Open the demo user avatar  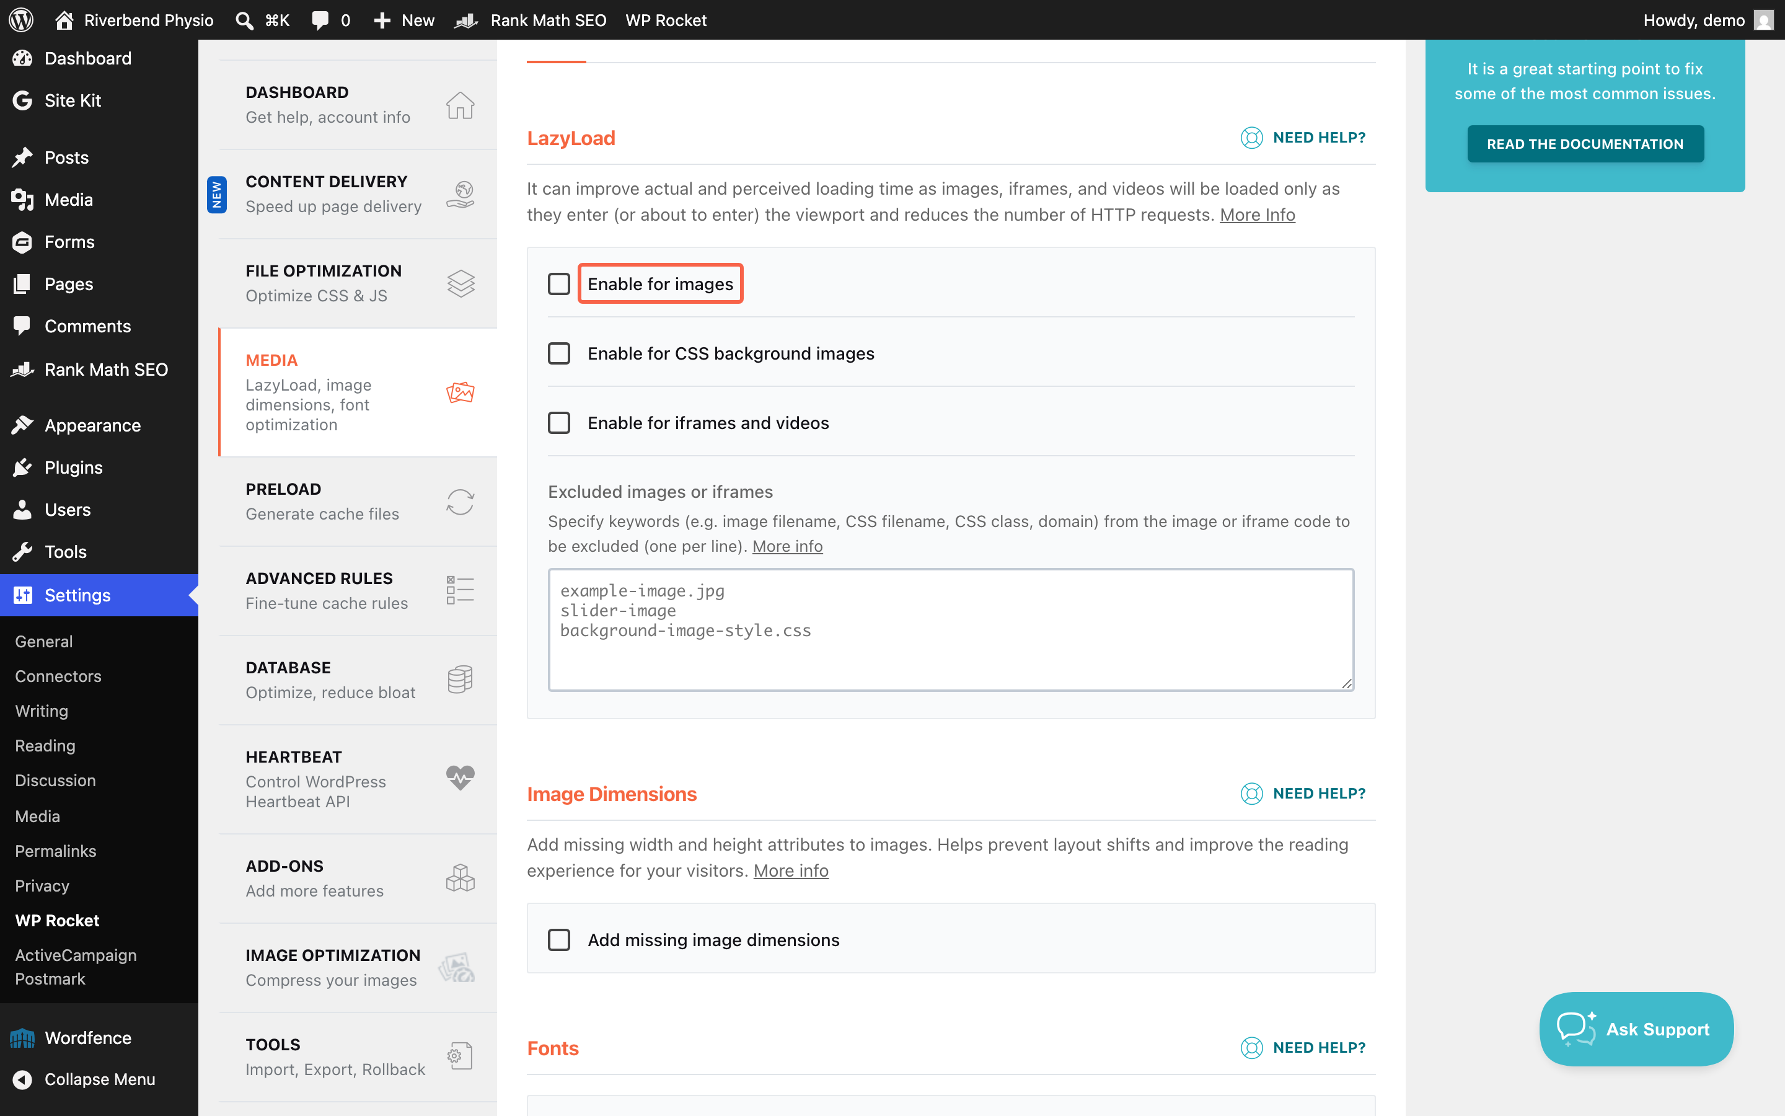point(1763,20)
